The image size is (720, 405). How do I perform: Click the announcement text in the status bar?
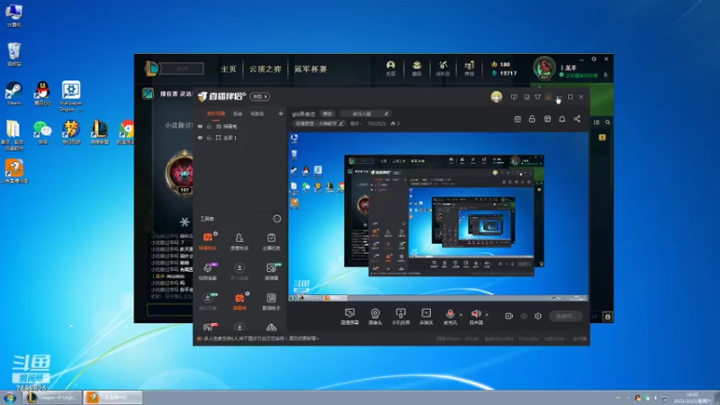point(261,338)
